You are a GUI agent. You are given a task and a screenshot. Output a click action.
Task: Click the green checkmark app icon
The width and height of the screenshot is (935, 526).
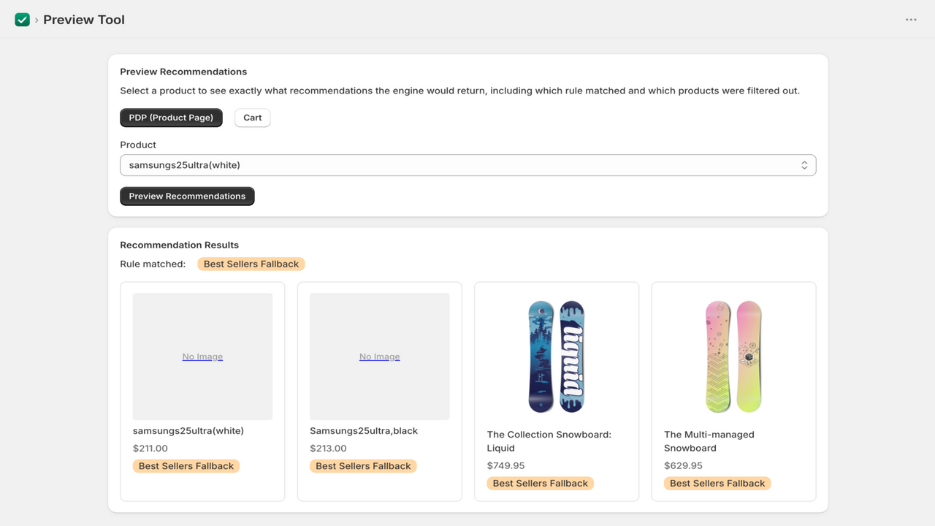23,20
